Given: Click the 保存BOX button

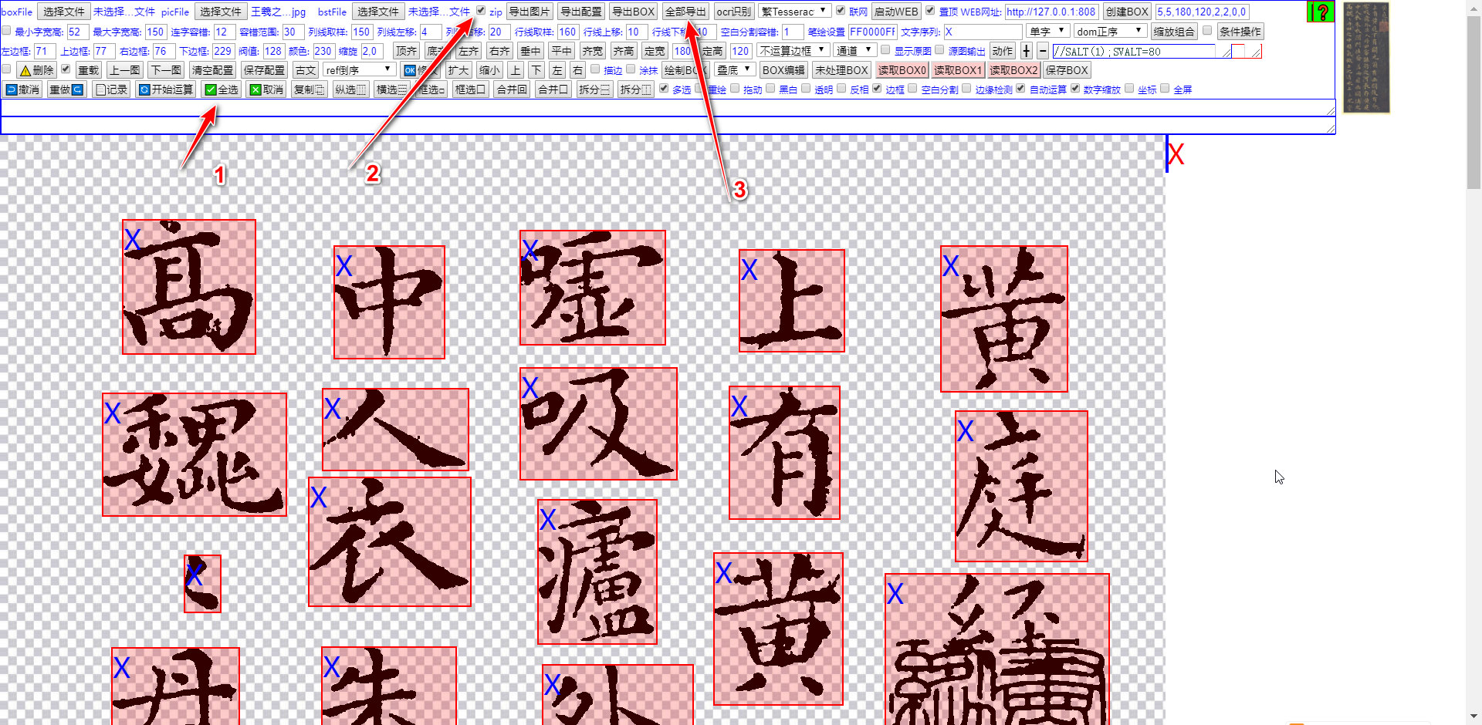Looking at the screenshot, I should point(1067,70).
